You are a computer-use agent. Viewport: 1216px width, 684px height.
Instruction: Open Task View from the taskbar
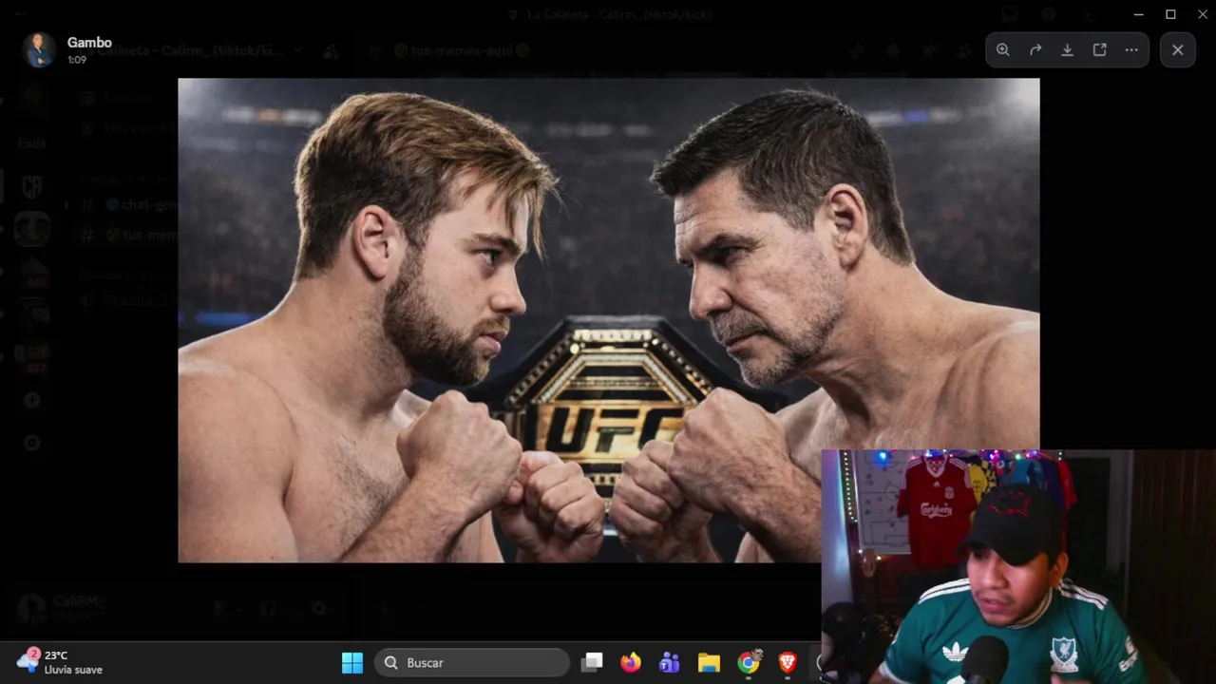592,662
